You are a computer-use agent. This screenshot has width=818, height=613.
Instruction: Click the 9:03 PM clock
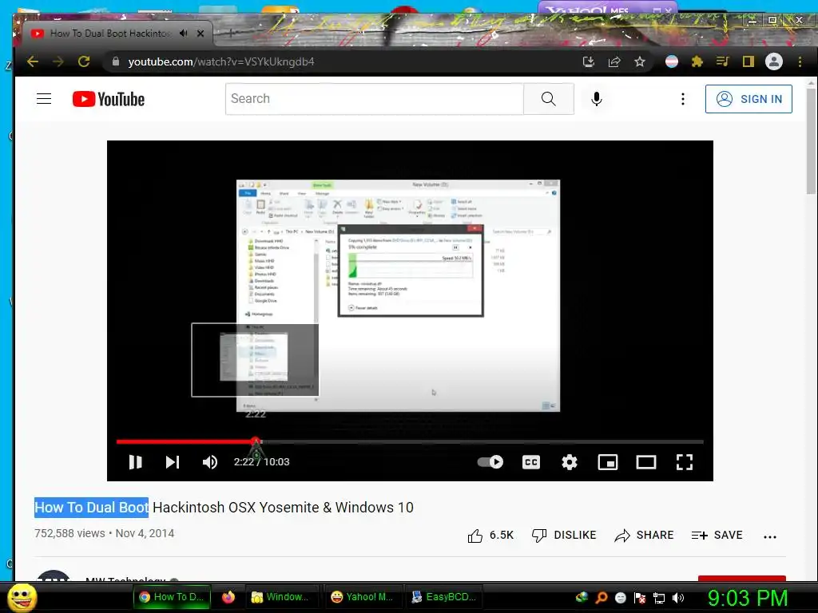point(747,598)
